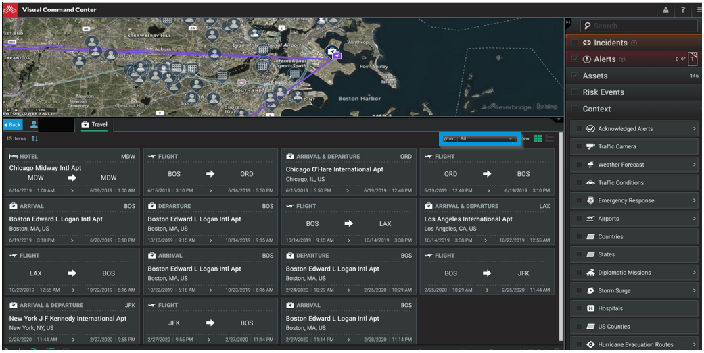The width and height of the screenshot is (704, 353).
Task: Click the Back button
Action: point(13,125)
